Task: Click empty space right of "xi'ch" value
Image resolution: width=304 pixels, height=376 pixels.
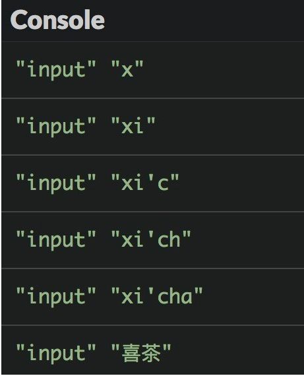Action: pos(248,239)
